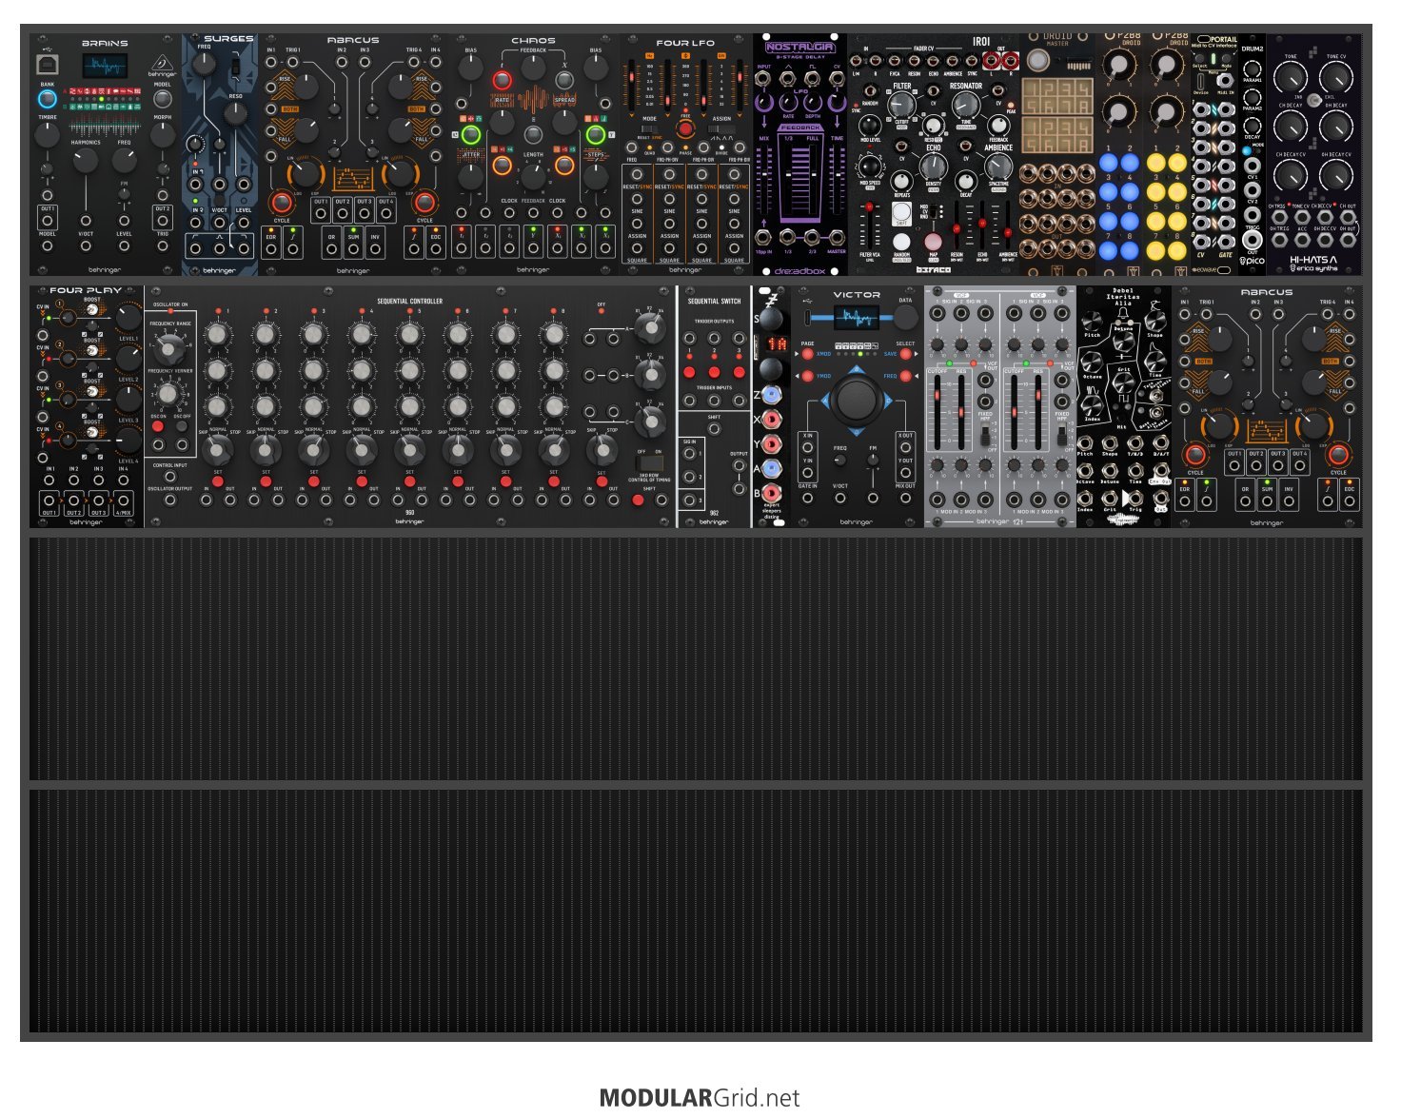
Task: Click the OH DECAY knob on Hi-Hats
Action: pyautogui.click(x=1336, y=125)
